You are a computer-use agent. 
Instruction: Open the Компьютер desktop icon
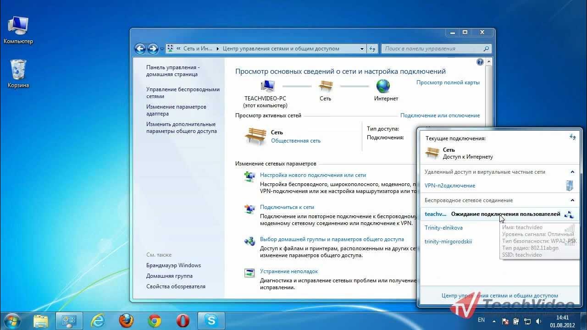tap(18, 30)
